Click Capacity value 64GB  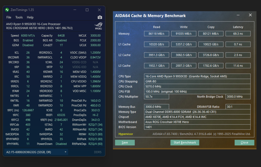pyautogui.click(x=61, y=36)
